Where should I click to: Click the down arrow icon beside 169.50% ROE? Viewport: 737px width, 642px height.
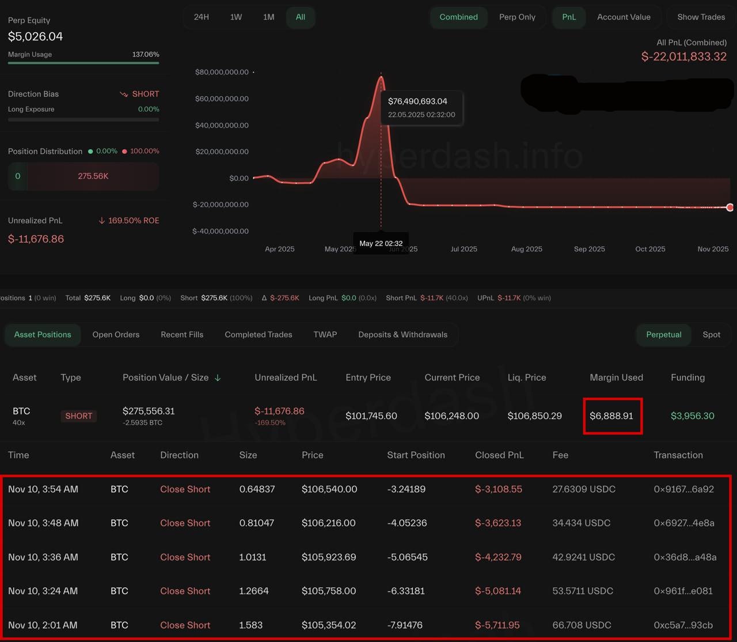pyautogui.click(x=102, y=221)
